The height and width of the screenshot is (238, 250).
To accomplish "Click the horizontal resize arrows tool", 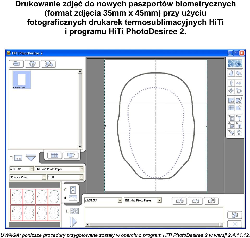I will point(239,83).
